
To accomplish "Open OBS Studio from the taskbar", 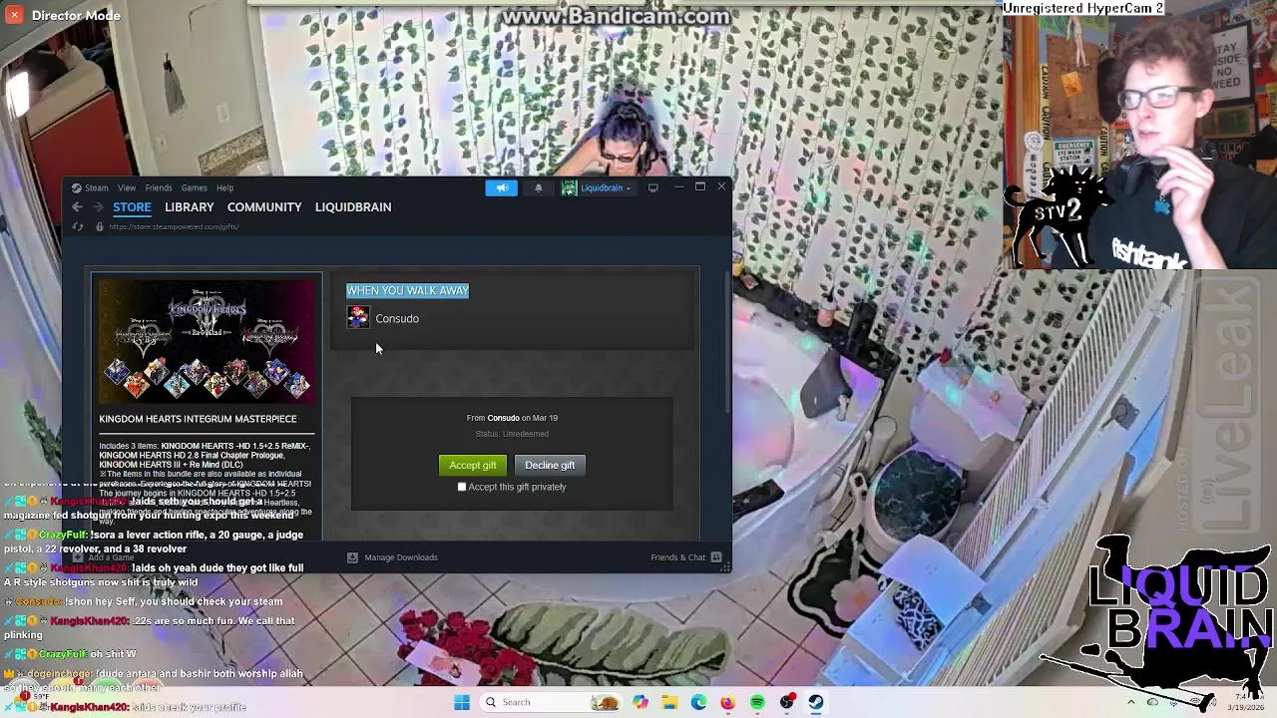I will tap(787, 702).
